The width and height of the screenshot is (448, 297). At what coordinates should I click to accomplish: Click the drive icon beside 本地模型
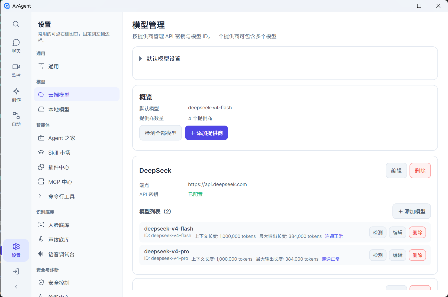[x=41, y=109]
